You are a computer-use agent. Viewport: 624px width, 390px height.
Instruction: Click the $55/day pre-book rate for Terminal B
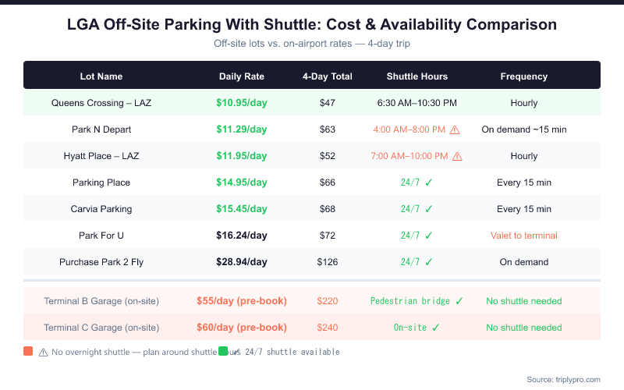point(242,301)
